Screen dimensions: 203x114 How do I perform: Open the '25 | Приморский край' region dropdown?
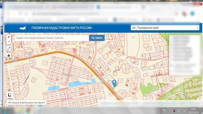pos(165,28)
